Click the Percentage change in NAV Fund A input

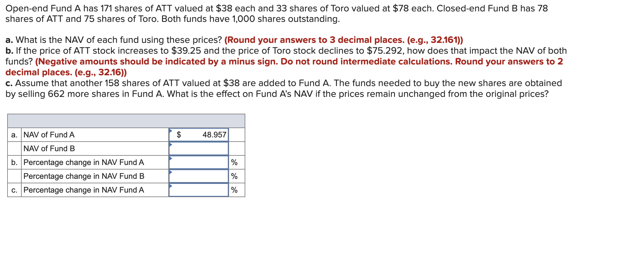198,162
